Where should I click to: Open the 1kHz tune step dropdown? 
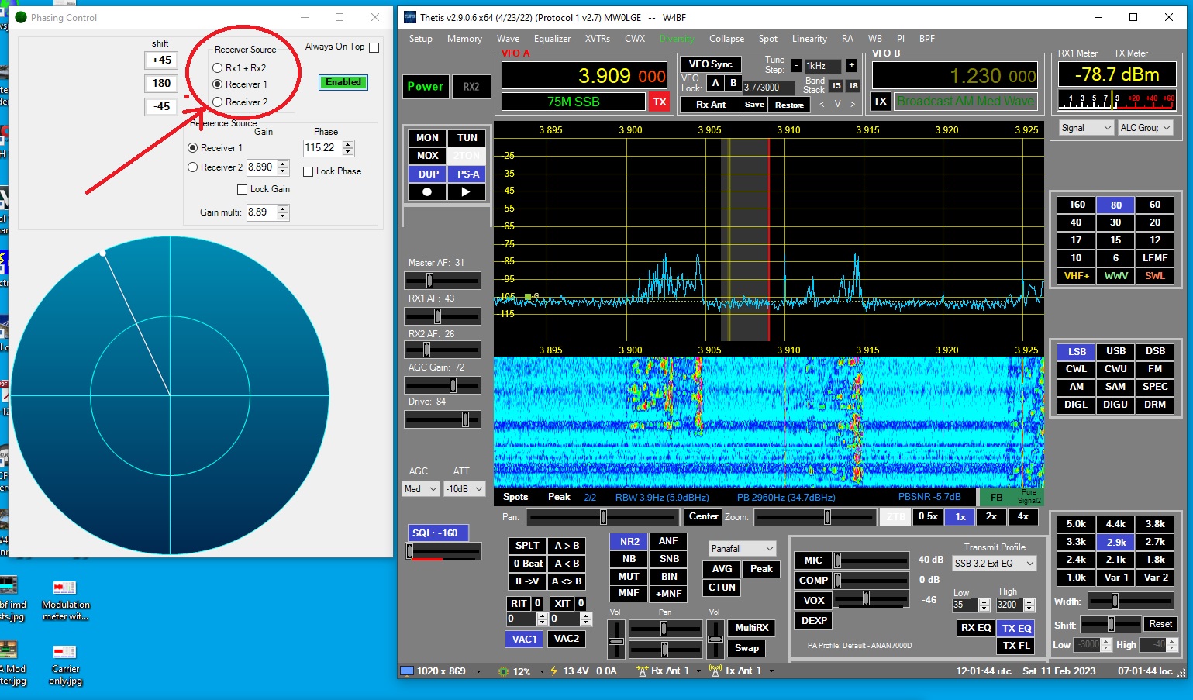(822, 66)
